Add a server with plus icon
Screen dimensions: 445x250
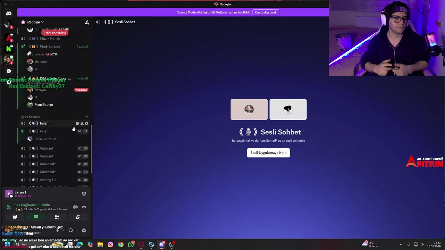(x=9, y=71)
